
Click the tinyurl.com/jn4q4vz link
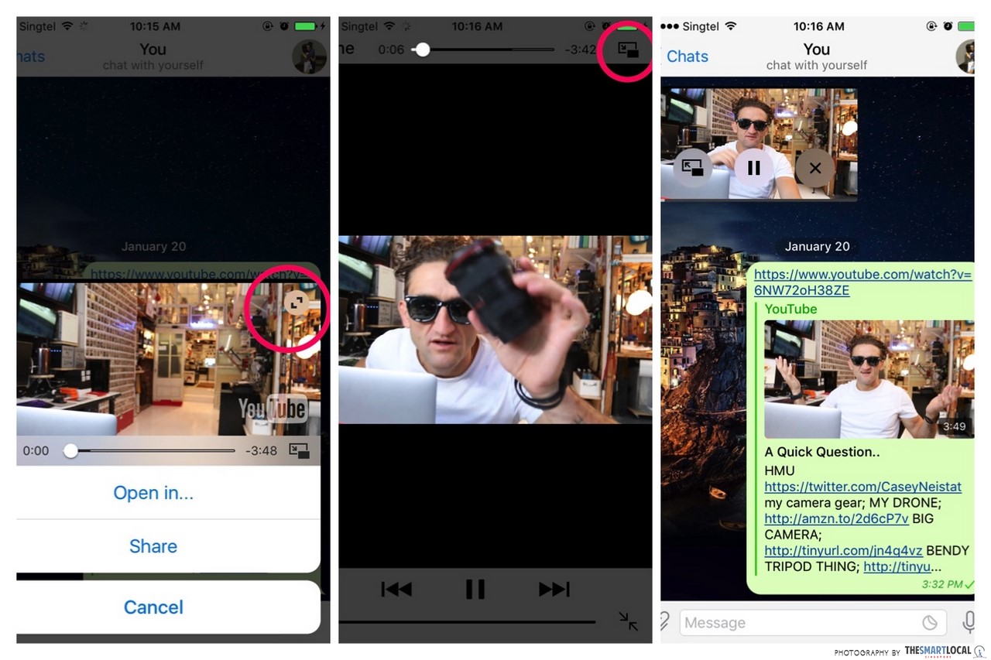[x=843, y=551]
